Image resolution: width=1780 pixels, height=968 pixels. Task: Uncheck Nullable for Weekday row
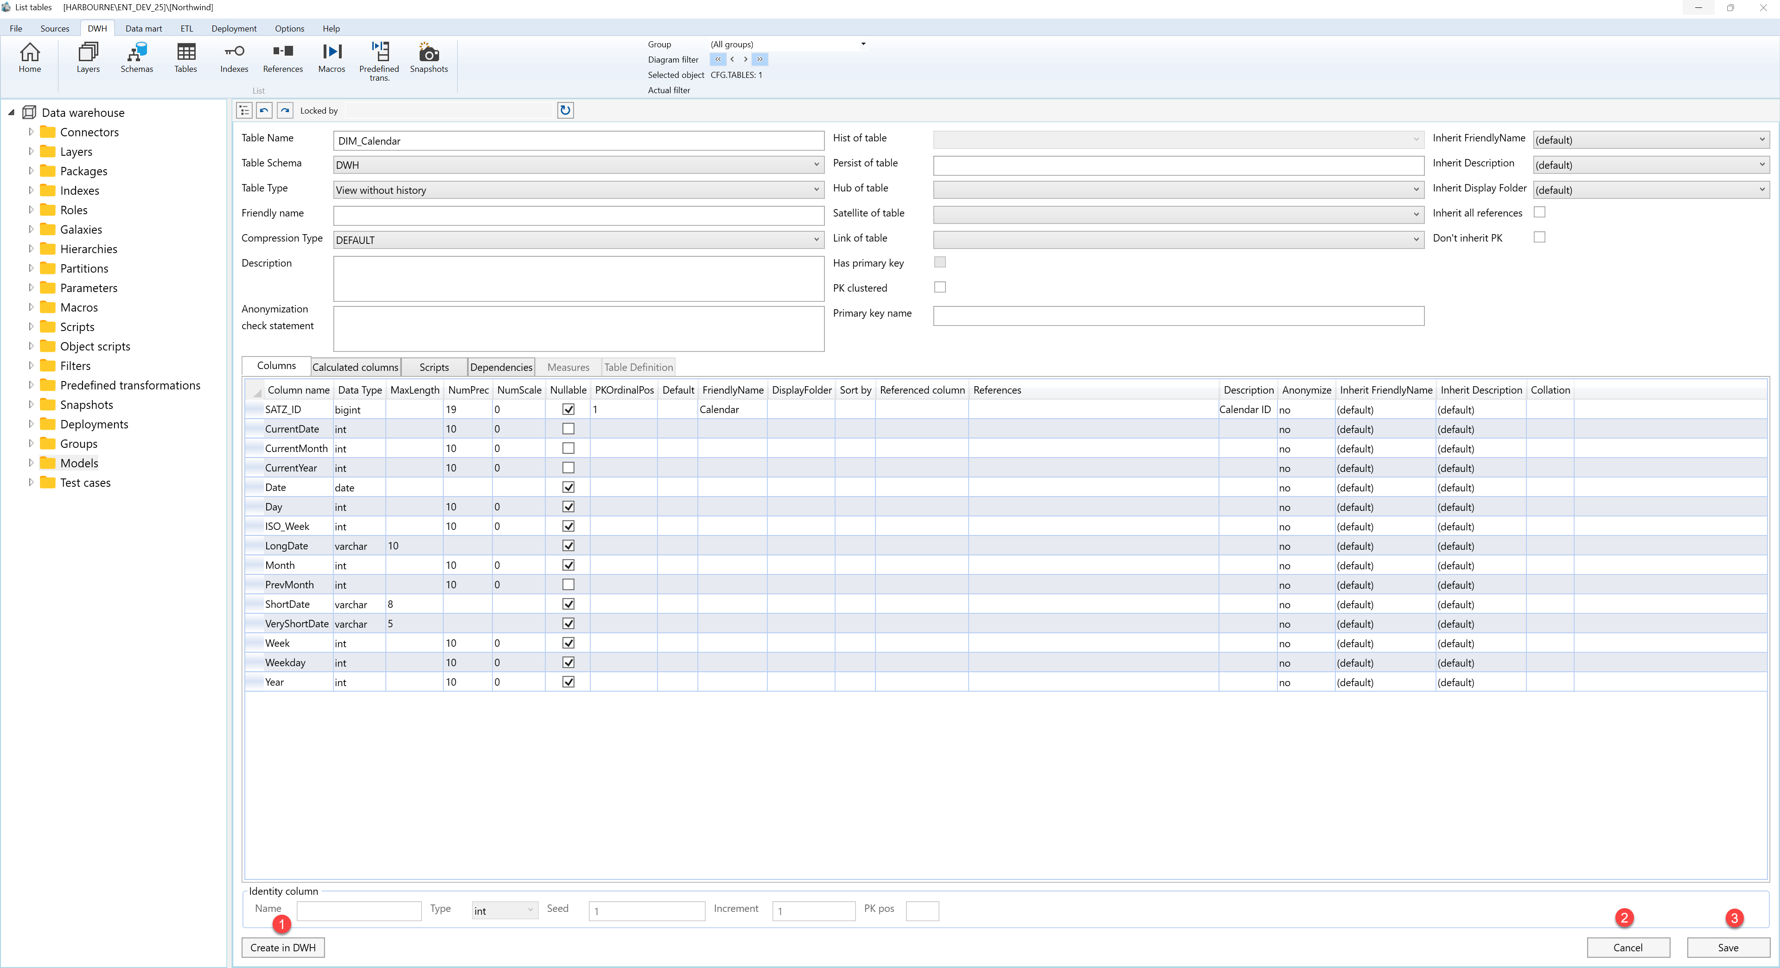pyautogui.click(x=568, y=662)
